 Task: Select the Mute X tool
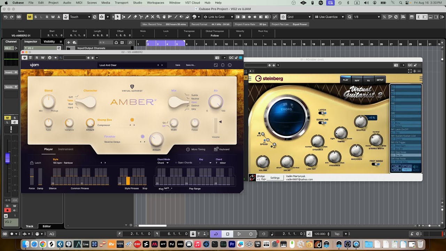tap(153, 17)
